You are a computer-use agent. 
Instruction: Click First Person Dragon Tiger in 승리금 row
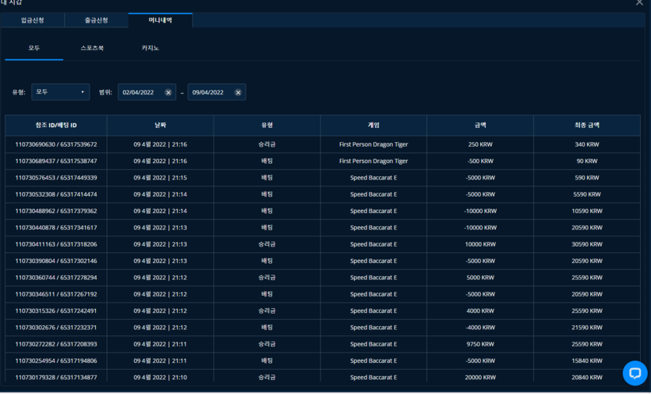pyautogui.click(x=373, y=144)
